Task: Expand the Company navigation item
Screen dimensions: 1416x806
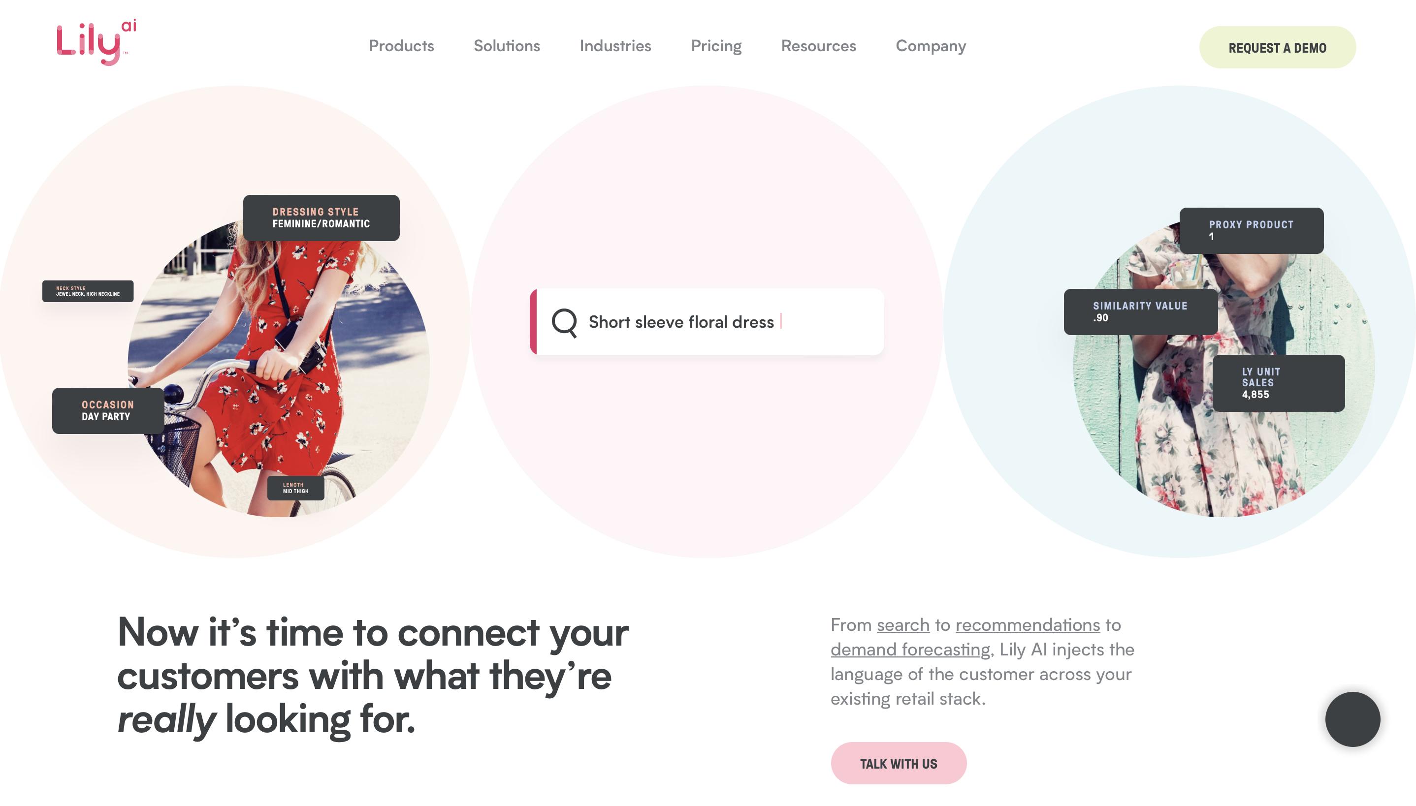Action: [x=931, y=46]
